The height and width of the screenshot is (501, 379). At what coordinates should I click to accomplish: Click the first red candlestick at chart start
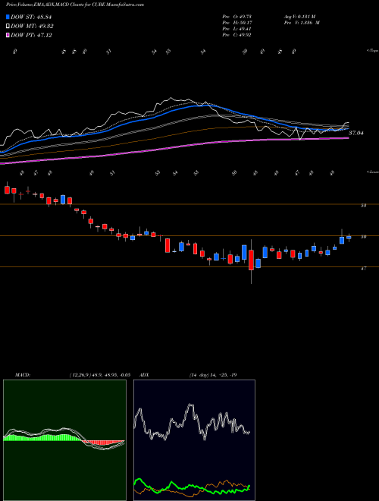point(8,190)
